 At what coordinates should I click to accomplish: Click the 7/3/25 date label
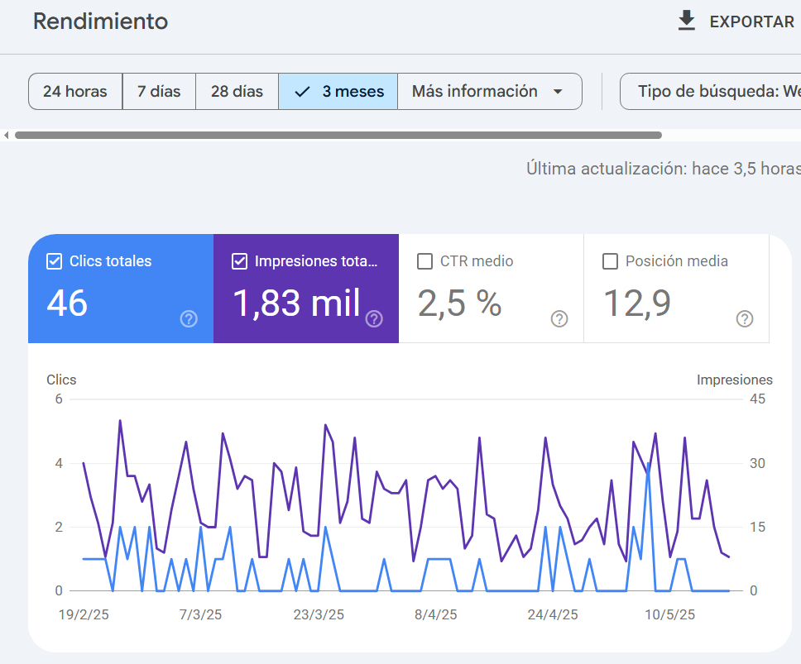(200, 614)
